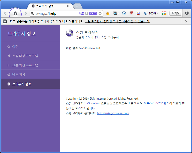Click the 브라우저 정보 sidebar title

pos(22,34)
